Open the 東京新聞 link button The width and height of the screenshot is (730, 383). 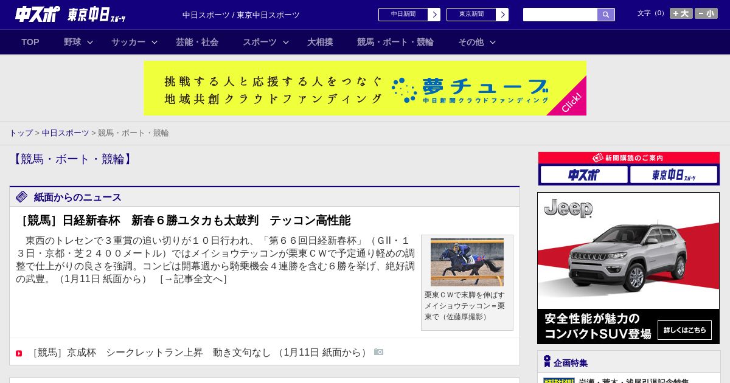[x=471, y=15]
